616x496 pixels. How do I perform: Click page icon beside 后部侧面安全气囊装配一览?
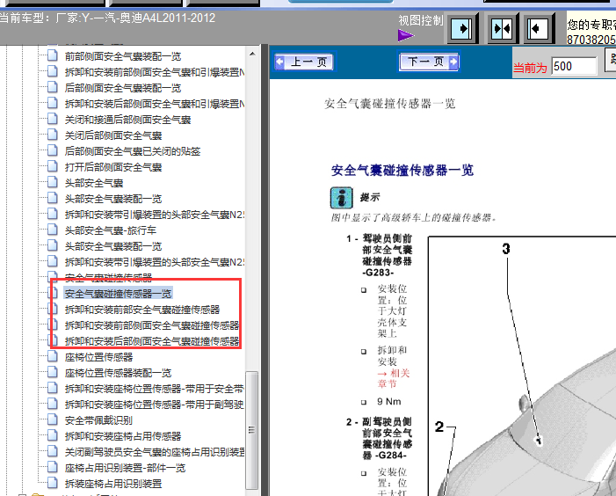point(52,87)
